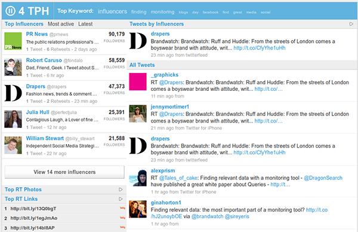Switch to the Latest tab
This screenshot has height=232, width=358.
click(85, 24)
